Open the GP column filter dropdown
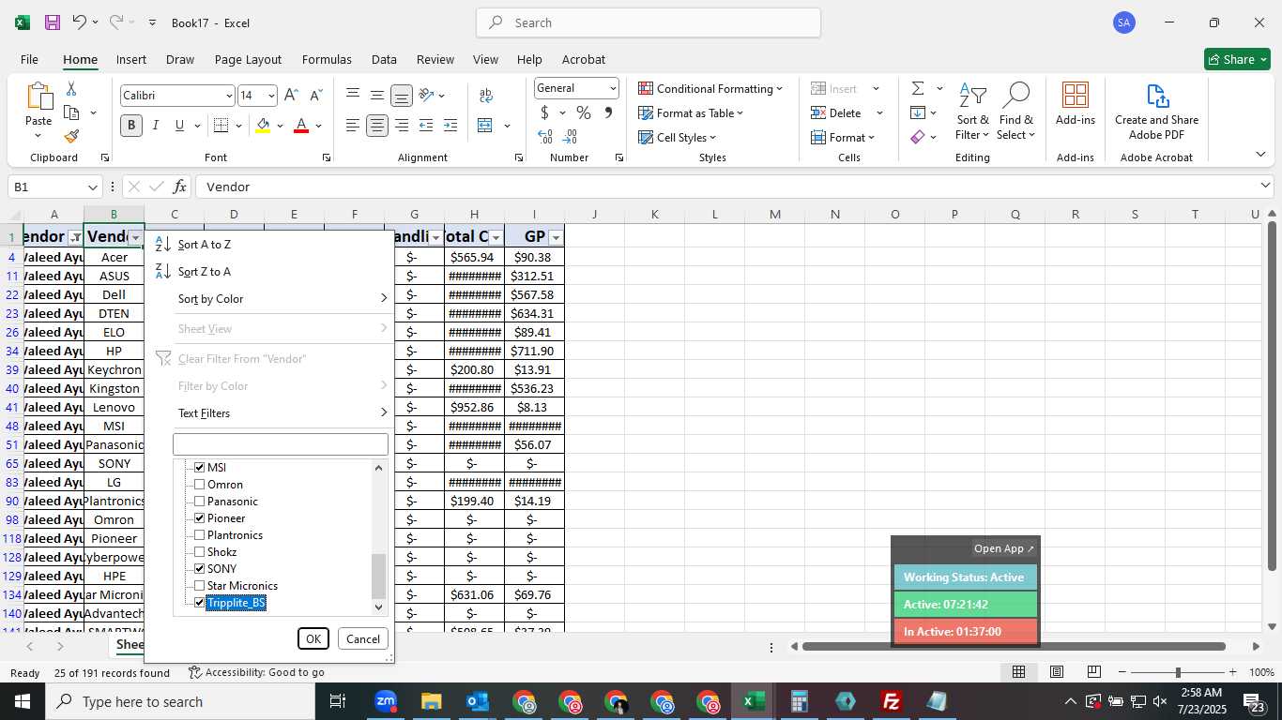Screen dimensions: 1282x720 tap(556, 237)
